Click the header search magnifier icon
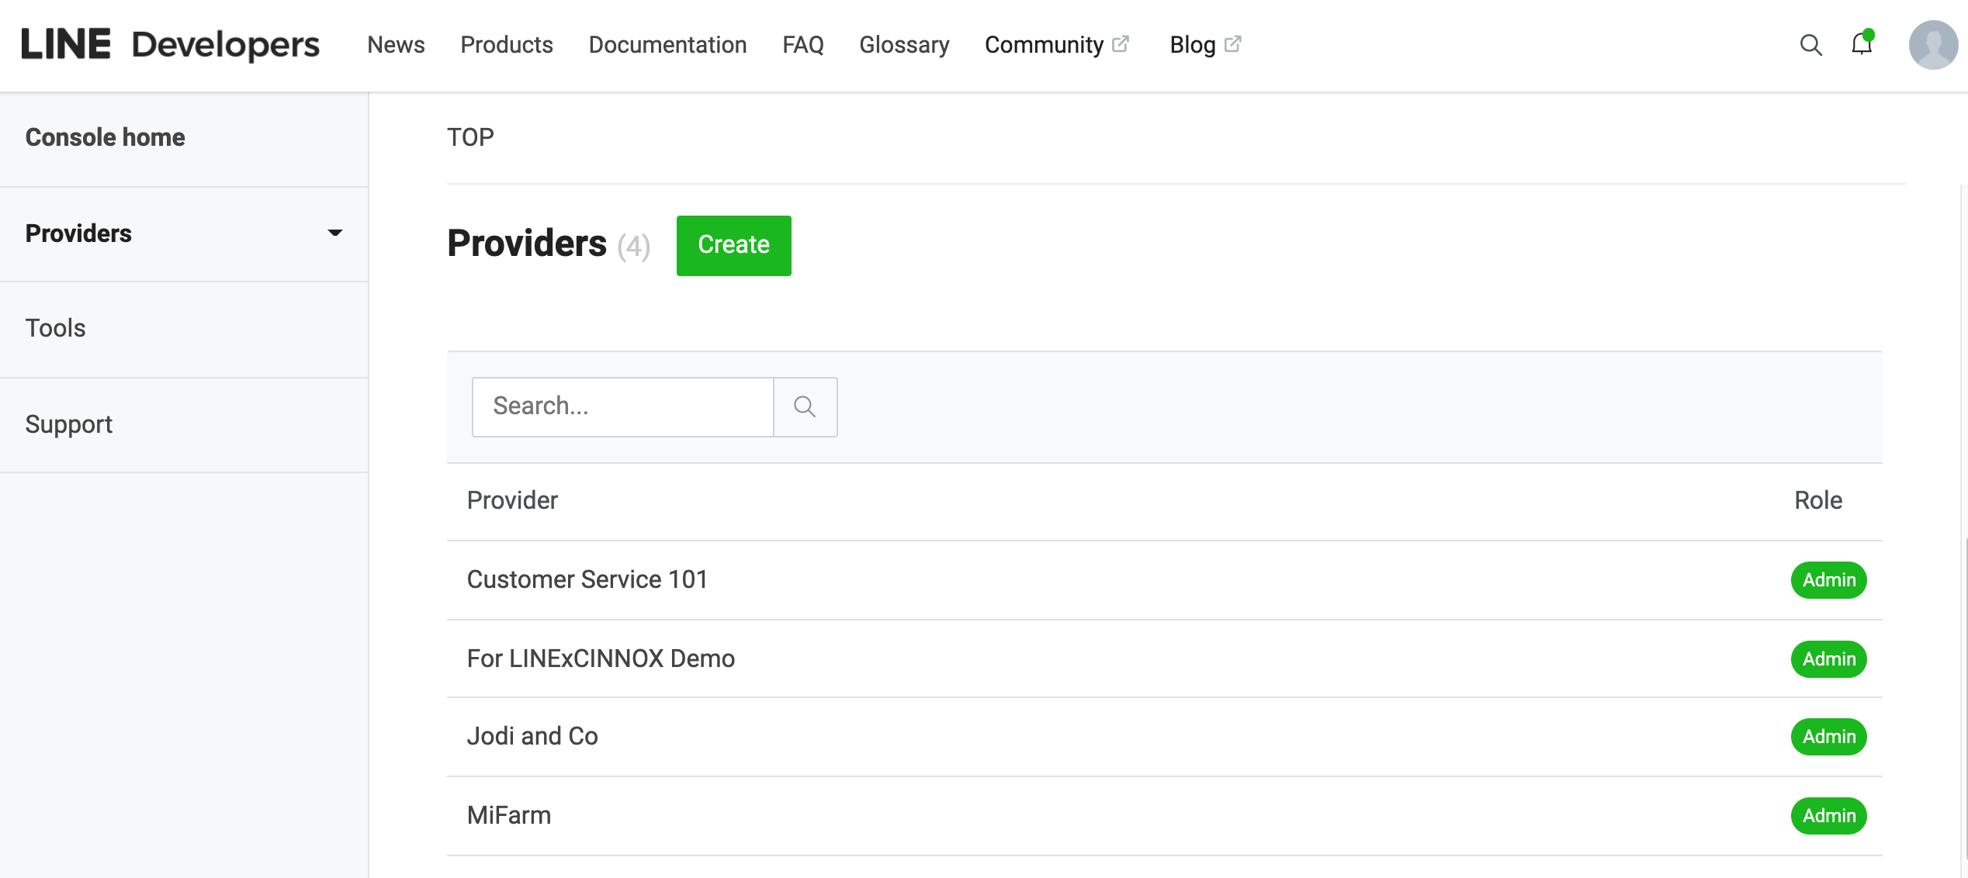Viewport: 1968px width, 878px height. coord(1810,45)
